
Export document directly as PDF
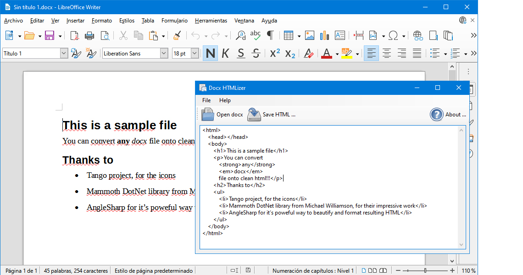tap(74, 35)
